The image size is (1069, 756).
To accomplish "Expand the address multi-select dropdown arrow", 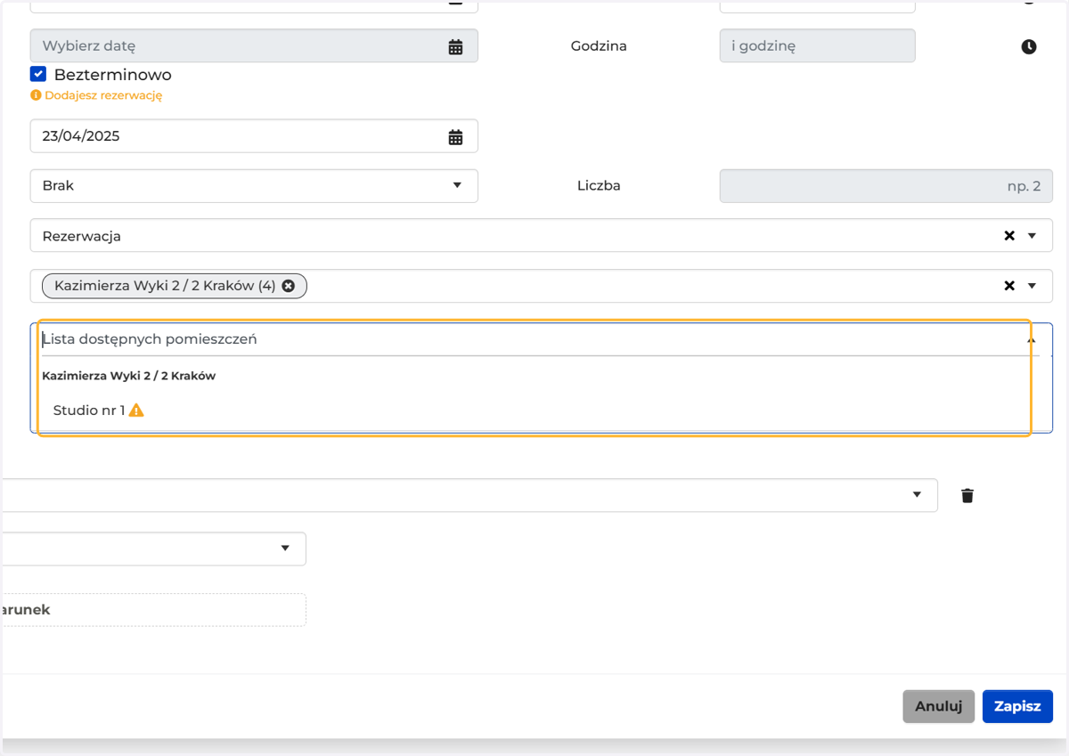I will pyautogui.click(x=1032, y=286).
